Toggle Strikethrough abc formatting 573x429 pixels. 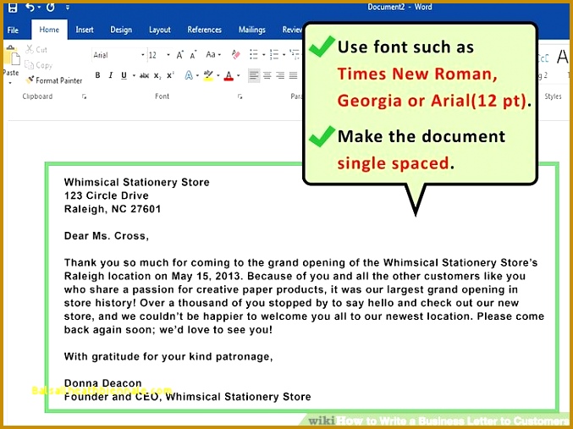(145, 75)
